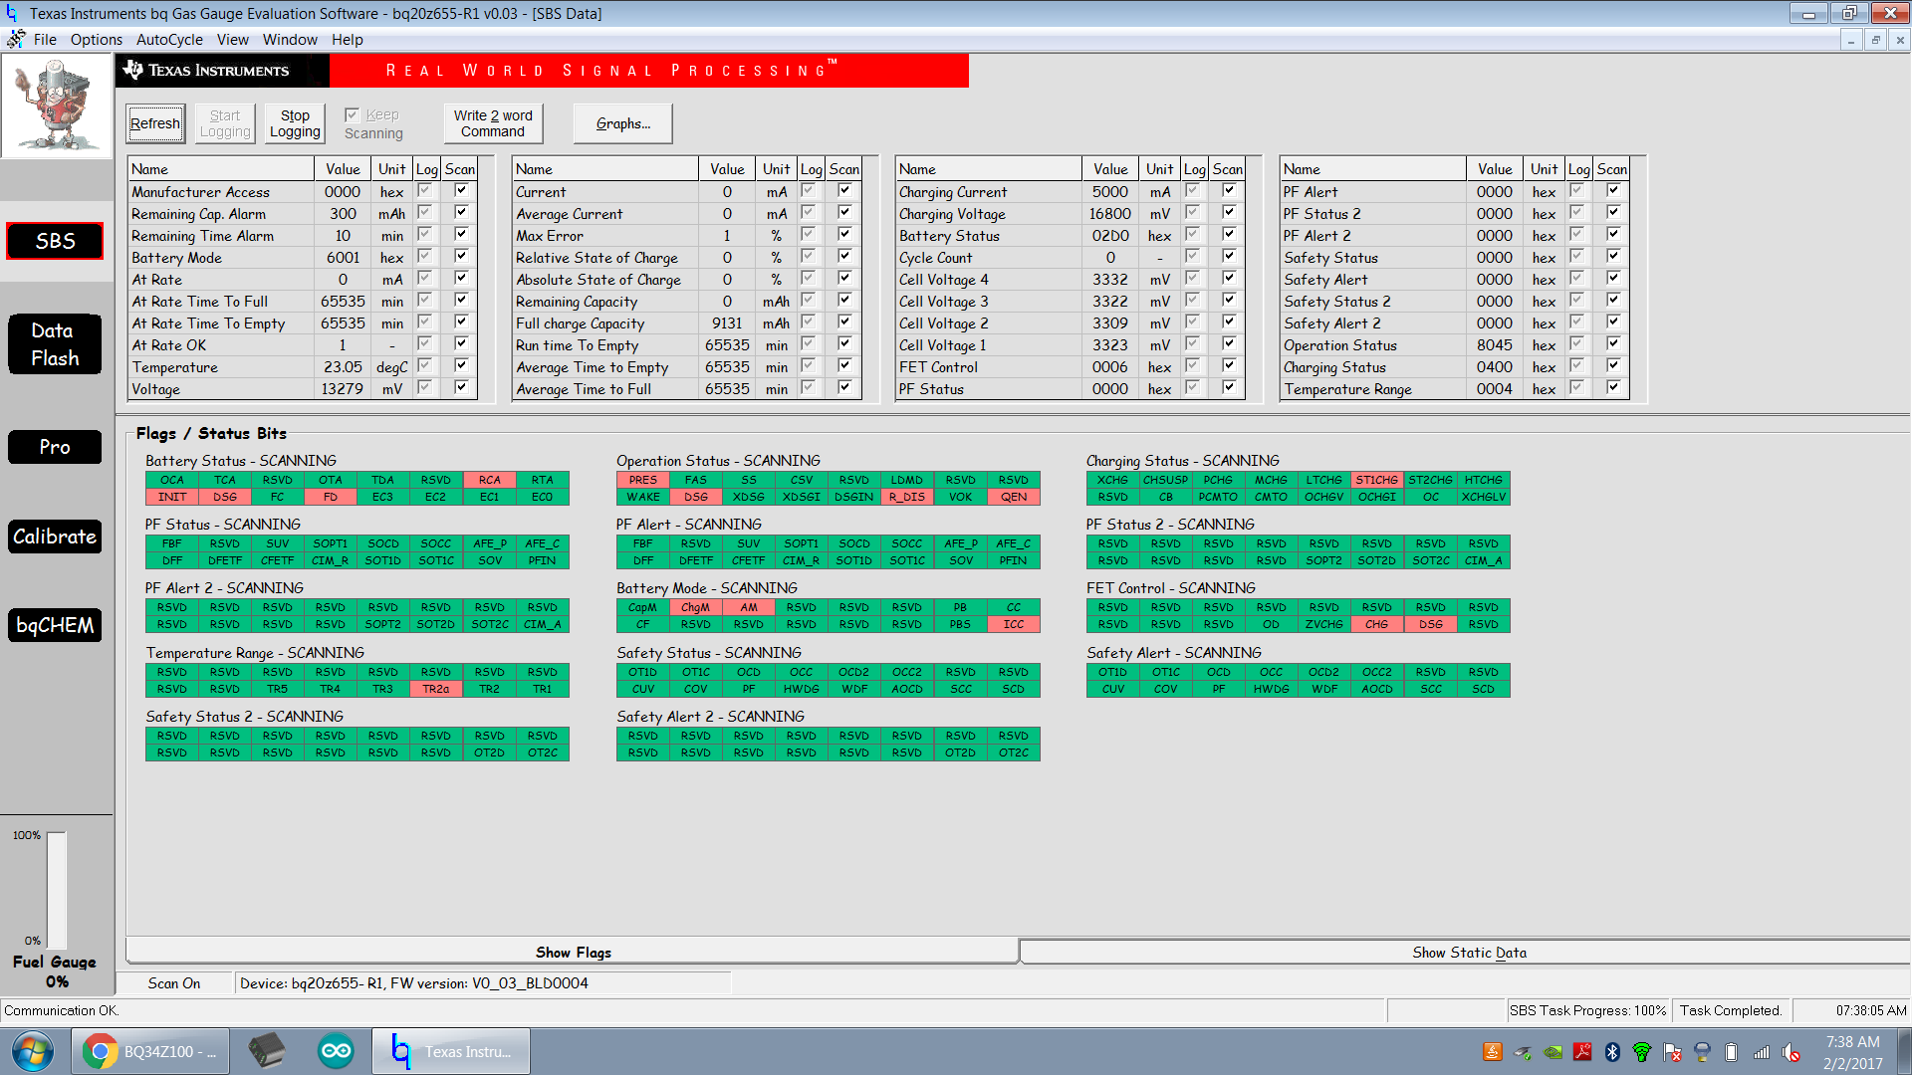Click Charging Voltage value 16800

click(x=1110, y=214)
